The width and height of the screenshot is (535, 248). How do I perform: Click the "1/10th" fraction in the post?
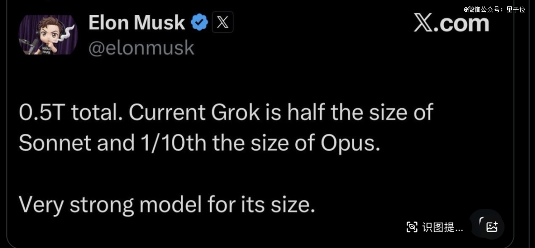click(168, 143)
